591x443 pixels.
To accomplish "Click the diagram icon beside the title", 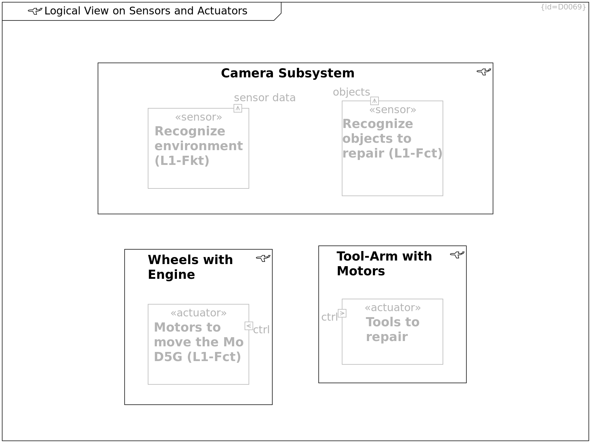I will (35, 11).
